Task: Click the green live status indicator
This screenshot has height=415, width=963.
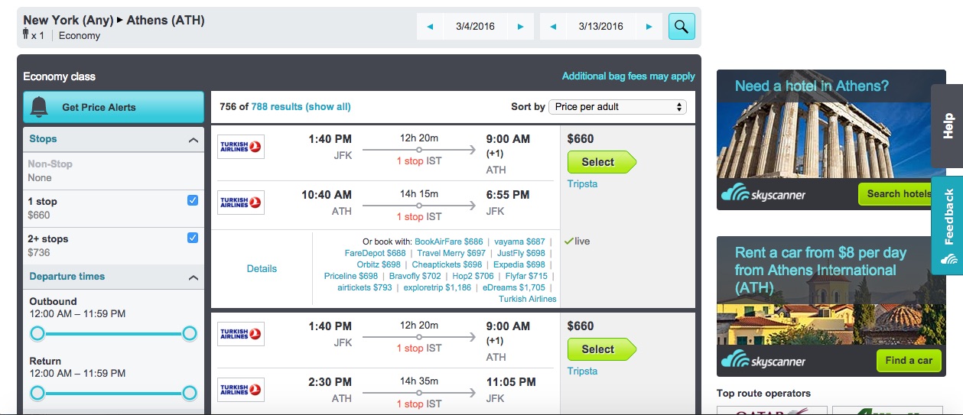Action: tap(577, 242)
